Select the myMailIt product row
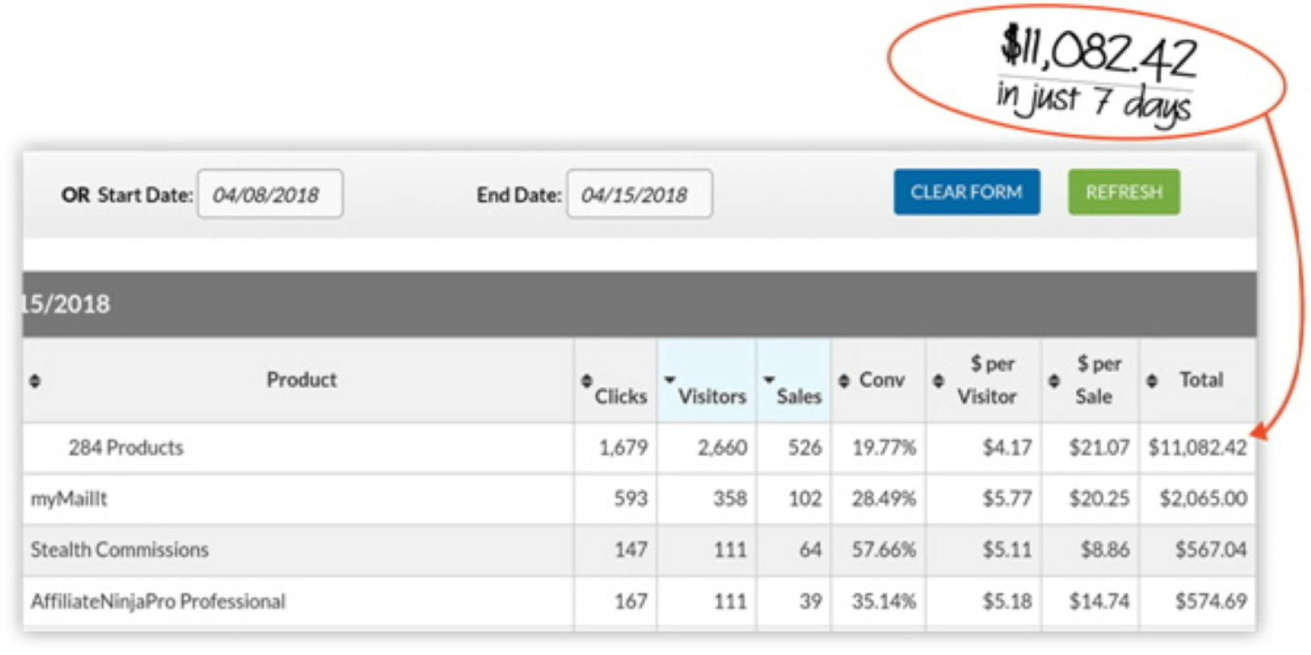The height and width of the screenshot is (655, 1311). pyautogui.click(x=69, y=499)
